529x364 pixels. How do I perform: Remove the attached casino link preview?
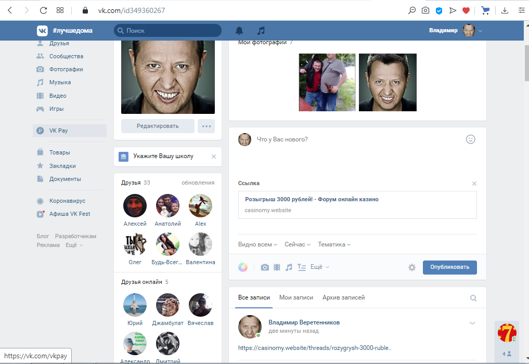click(474, 184)
